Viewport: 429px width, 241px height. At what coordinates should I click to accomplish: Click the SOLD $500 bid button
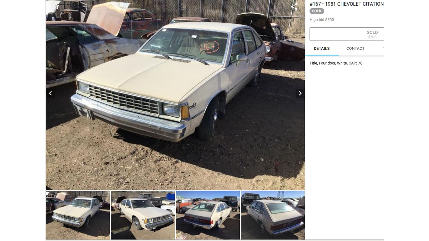(x=347, y=34)
